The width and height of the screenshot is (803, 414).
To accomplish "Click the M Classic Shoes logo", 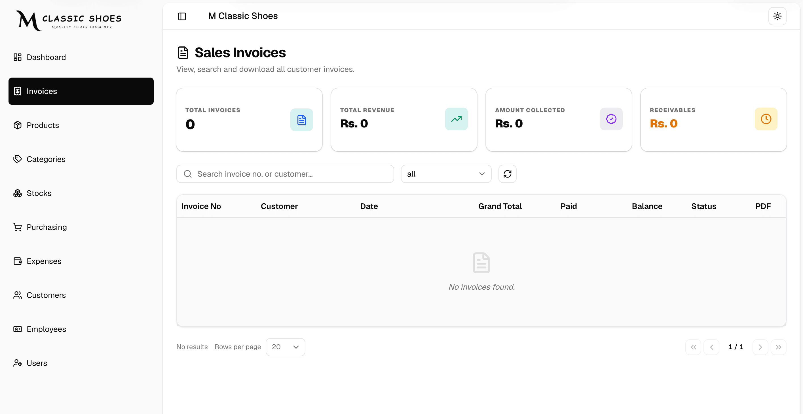I will [x=69, y=21].
